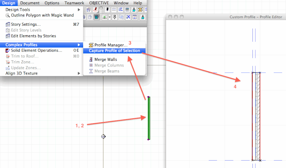Open Profile Manager from submenu
This screenshot has width=286, height=168.
114,45
